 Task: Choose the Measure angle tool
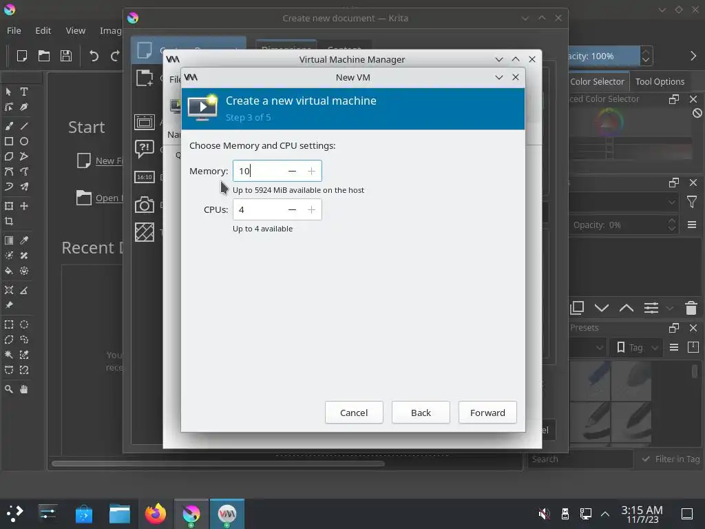point(24,290)
